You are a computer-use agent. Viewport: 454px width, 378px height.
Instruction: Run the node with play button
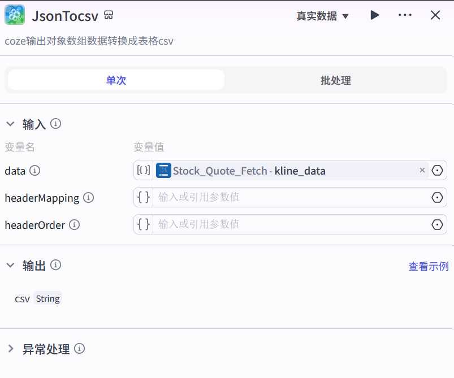[x=375, y=15]
